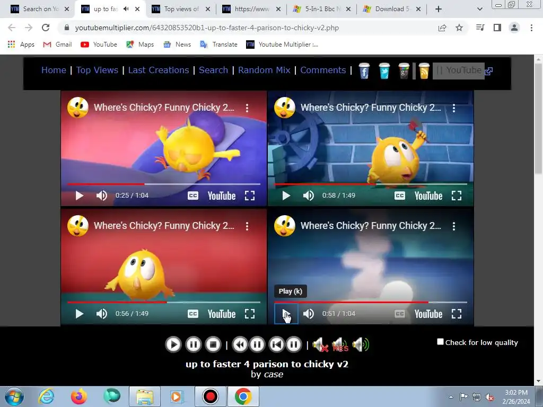This screenshot has height=407, width=543.
Task: Switch to the https://www browser tab
Action: 251,9
